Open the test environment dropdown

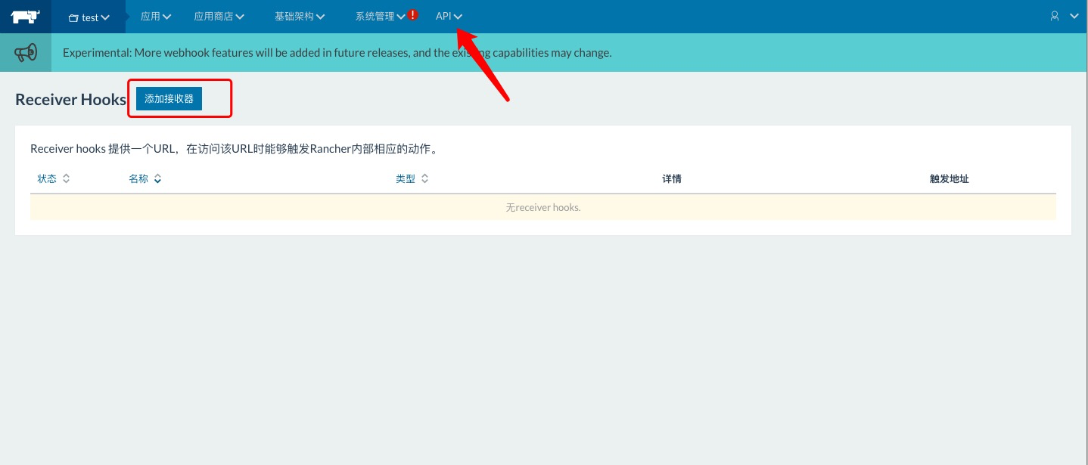[x=89, y=17]
